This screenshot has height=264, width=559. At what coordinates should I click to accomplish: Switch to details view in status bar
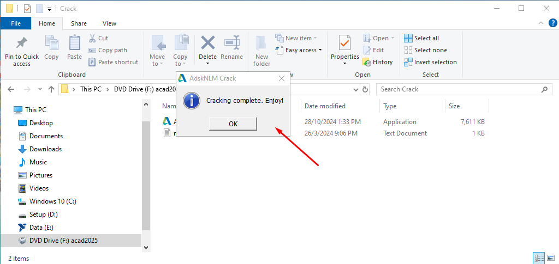(x=539, y=259)
